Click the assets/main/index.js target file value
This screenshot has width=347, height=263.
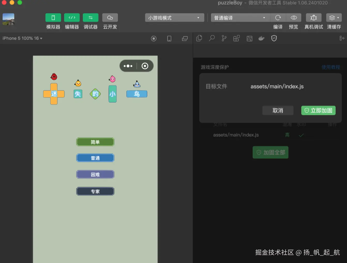pyautogui.click(x=277, y=86)
